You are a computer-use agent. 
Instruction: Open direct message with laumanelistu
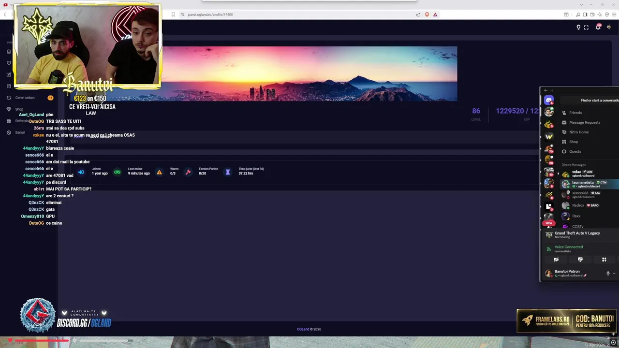click(589, 184)
